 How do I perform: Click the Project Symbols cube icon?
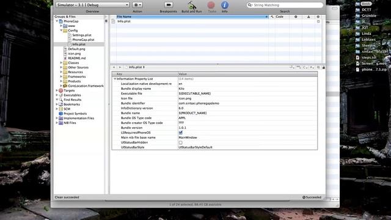pos(61,114)
